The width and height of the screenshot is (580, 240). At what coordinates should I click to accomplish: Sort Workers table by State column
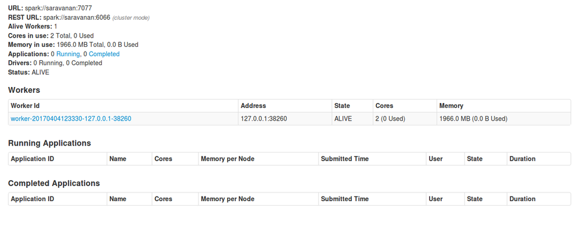coord(342,106)
